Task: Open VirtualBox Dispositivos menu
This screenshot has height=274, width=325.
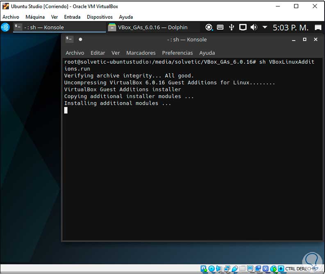Action: [100, 17]
